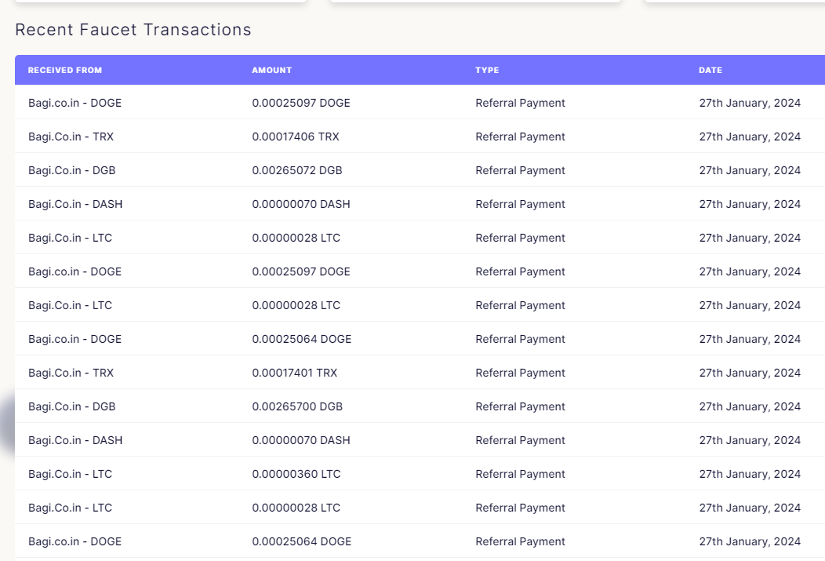Click Referral Payment in 0.00017406 TRX row
The width and height of the screenshot is (825, 561).
pos(520,137)
